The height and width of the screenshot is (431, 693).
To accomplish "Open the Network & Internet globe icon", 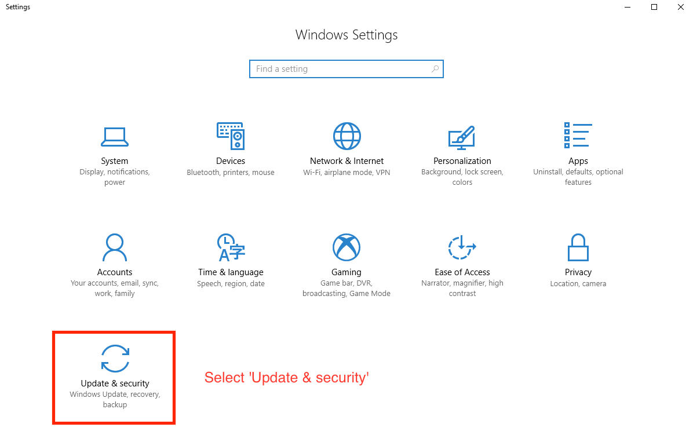I will [x=347, y=136].
